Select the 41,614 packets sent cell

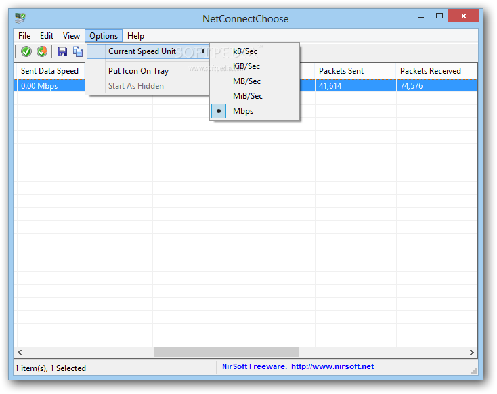355,86
